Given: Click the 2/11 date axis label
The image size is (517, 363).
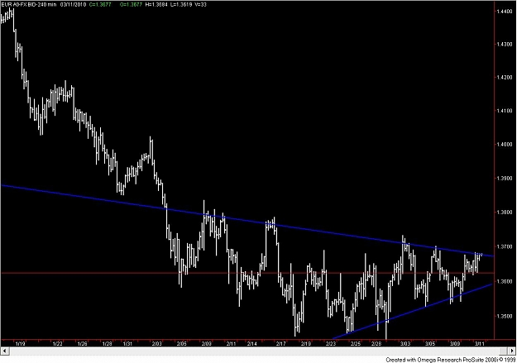Looking at the screenshot, I should point(231,343).
